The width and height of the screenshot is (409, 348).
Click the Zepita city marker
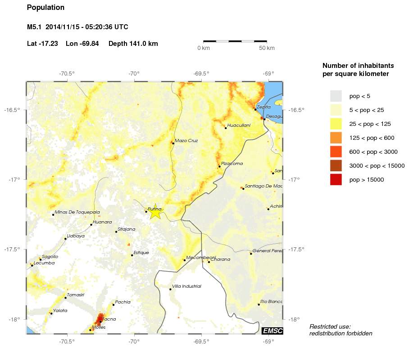point(255,109)
